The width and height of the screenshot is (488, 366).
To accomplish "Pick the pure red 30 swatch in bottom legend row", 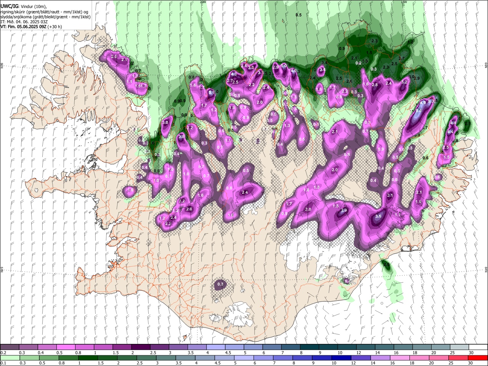I will [478, 358].
